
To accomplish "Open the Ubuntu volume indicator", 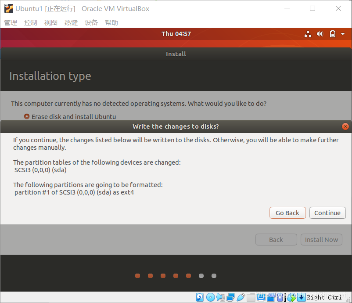I will click(320, 34).
